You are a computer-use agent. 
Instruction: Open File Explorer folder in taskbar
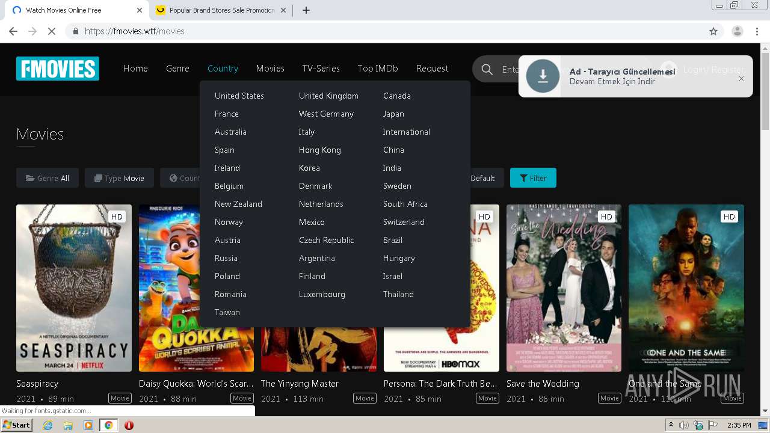(x=68, y=425)
